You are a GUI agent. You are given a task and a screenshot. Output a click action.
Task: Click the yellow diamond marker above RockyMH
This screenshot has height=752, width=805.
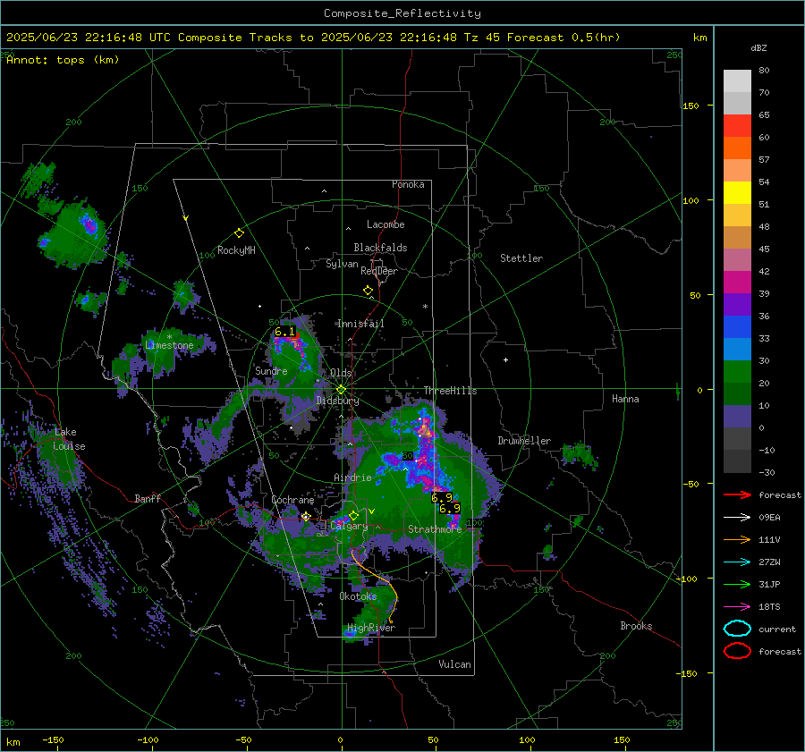(x=239, y=233)
